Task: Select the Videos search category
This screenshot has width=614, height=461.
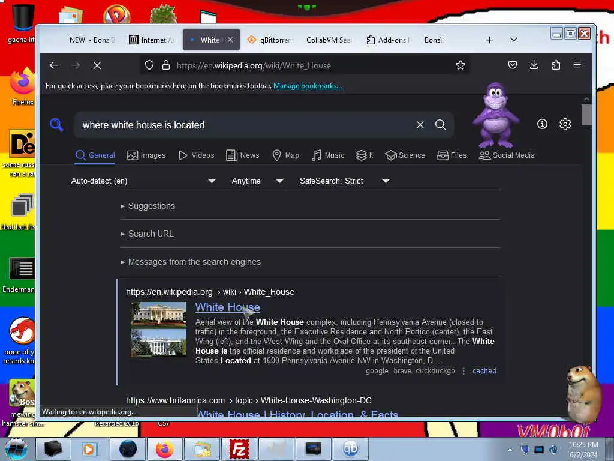Action: (197, 155)
